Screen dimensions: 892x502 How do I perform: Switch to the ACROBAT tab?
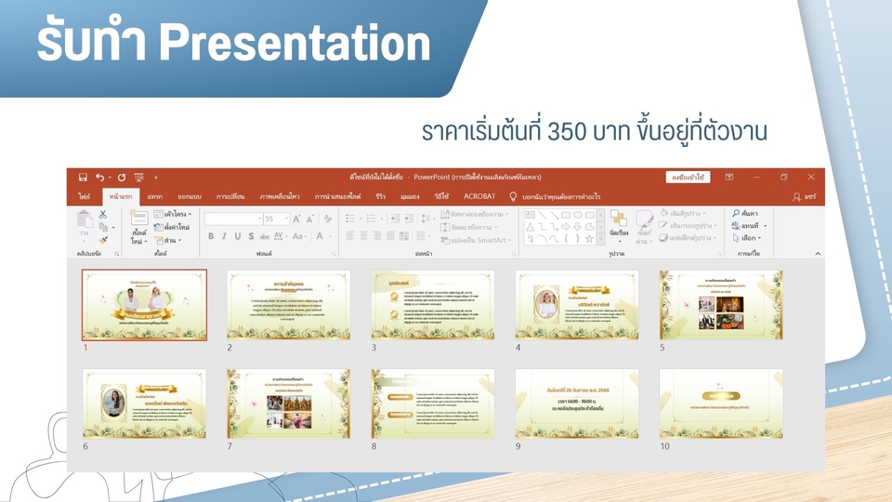pos(479,196)
